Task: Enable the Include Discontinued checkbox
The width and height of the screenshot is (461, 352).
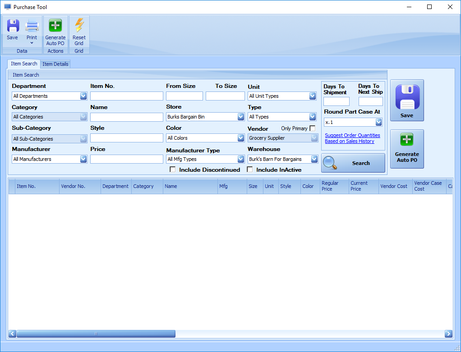Action: tap(172, 169)
